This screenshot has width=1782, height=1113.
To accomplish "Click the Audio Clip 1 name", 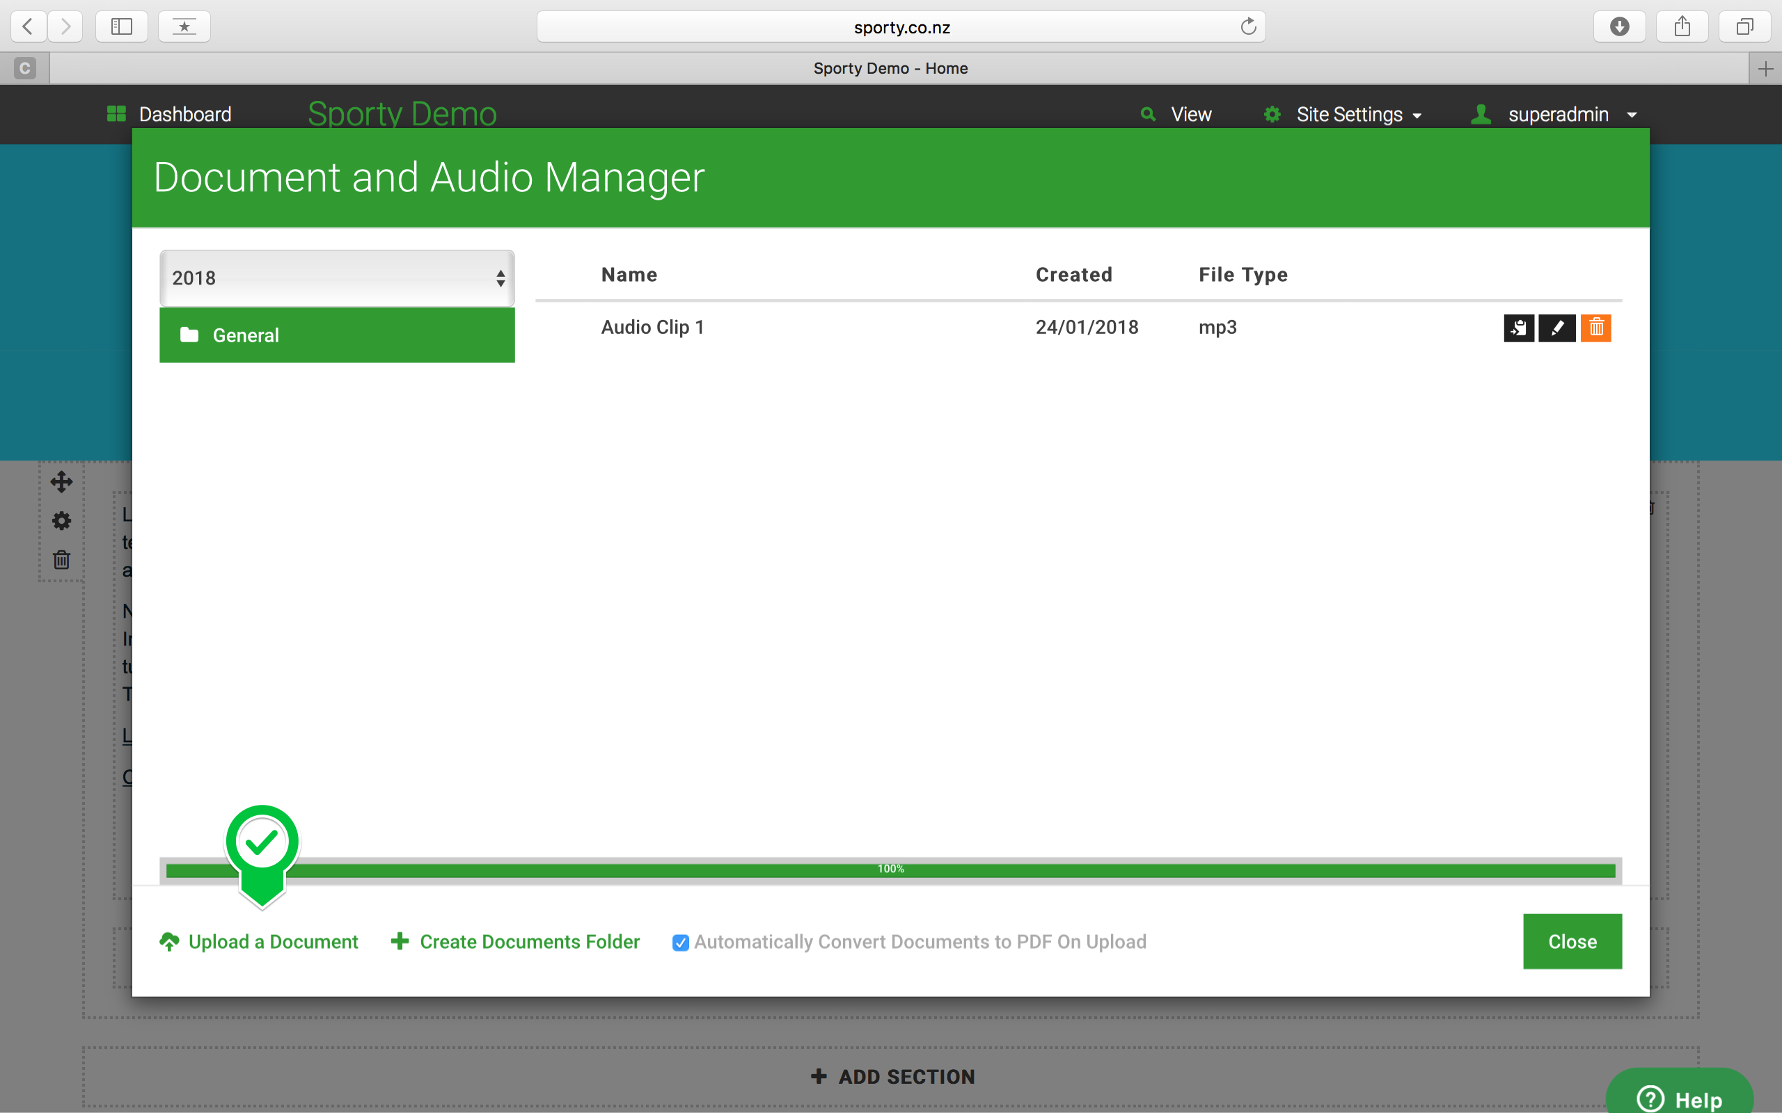I will tap(652, 328).
